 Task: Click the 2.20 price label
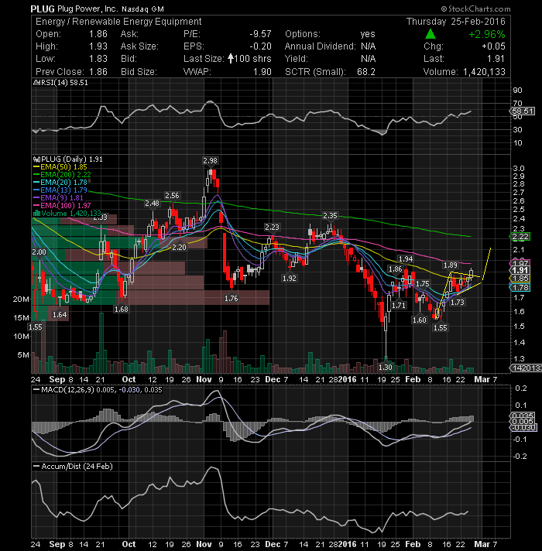tap(179, 248)
